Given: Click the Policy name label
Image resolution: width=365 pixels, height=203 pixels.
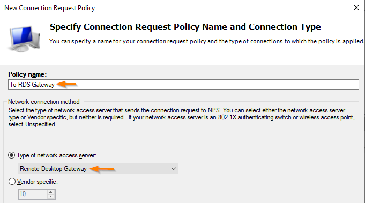Looking at the screenshot, I should [x=27, y=74].
